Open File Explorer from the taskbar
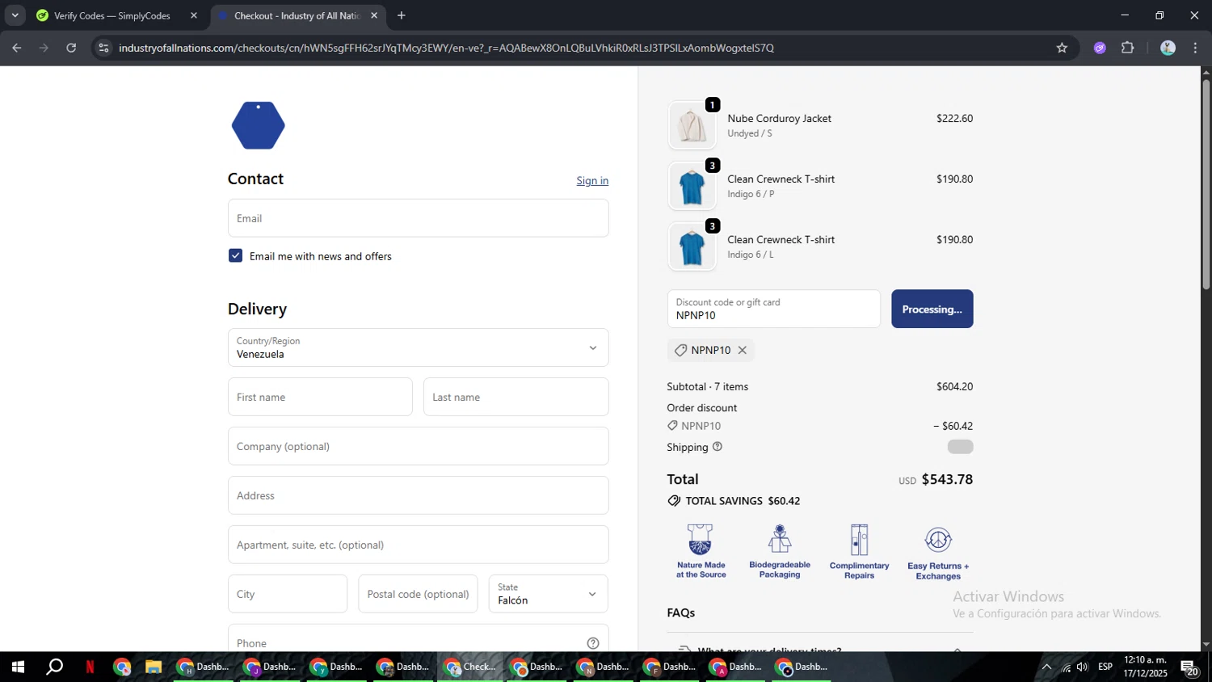The image size is (1212, 682). [154, 667]
